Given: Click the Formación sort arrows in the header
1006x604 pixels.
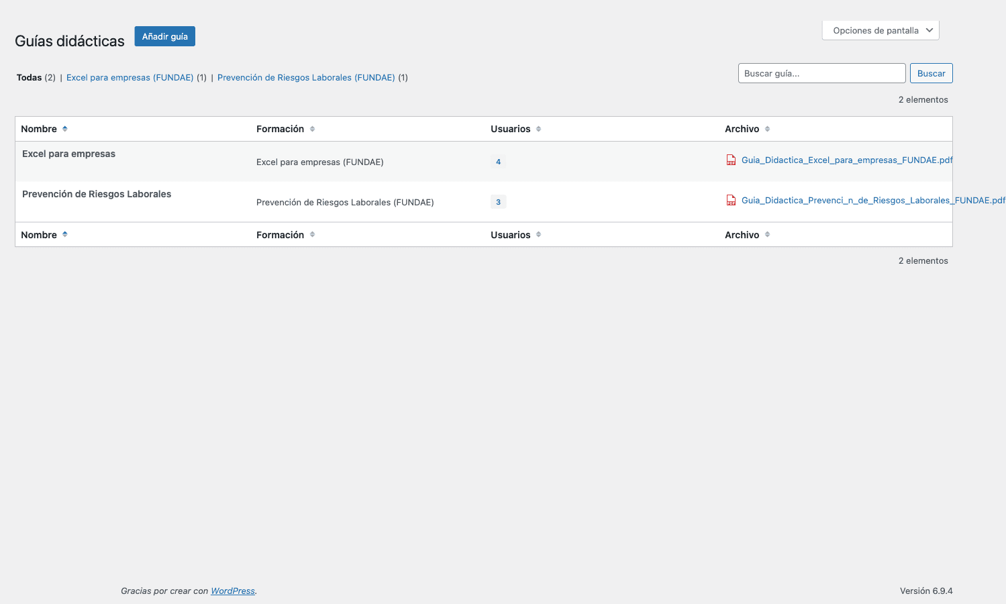Looking at the screenshot, I should tap(312, 129).
